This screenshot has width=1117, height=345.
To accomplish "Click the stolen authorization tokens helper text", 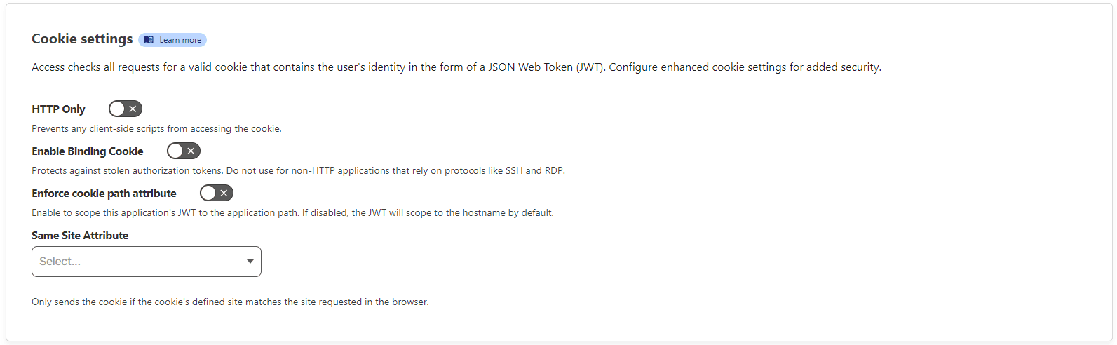I will point(298,170).
